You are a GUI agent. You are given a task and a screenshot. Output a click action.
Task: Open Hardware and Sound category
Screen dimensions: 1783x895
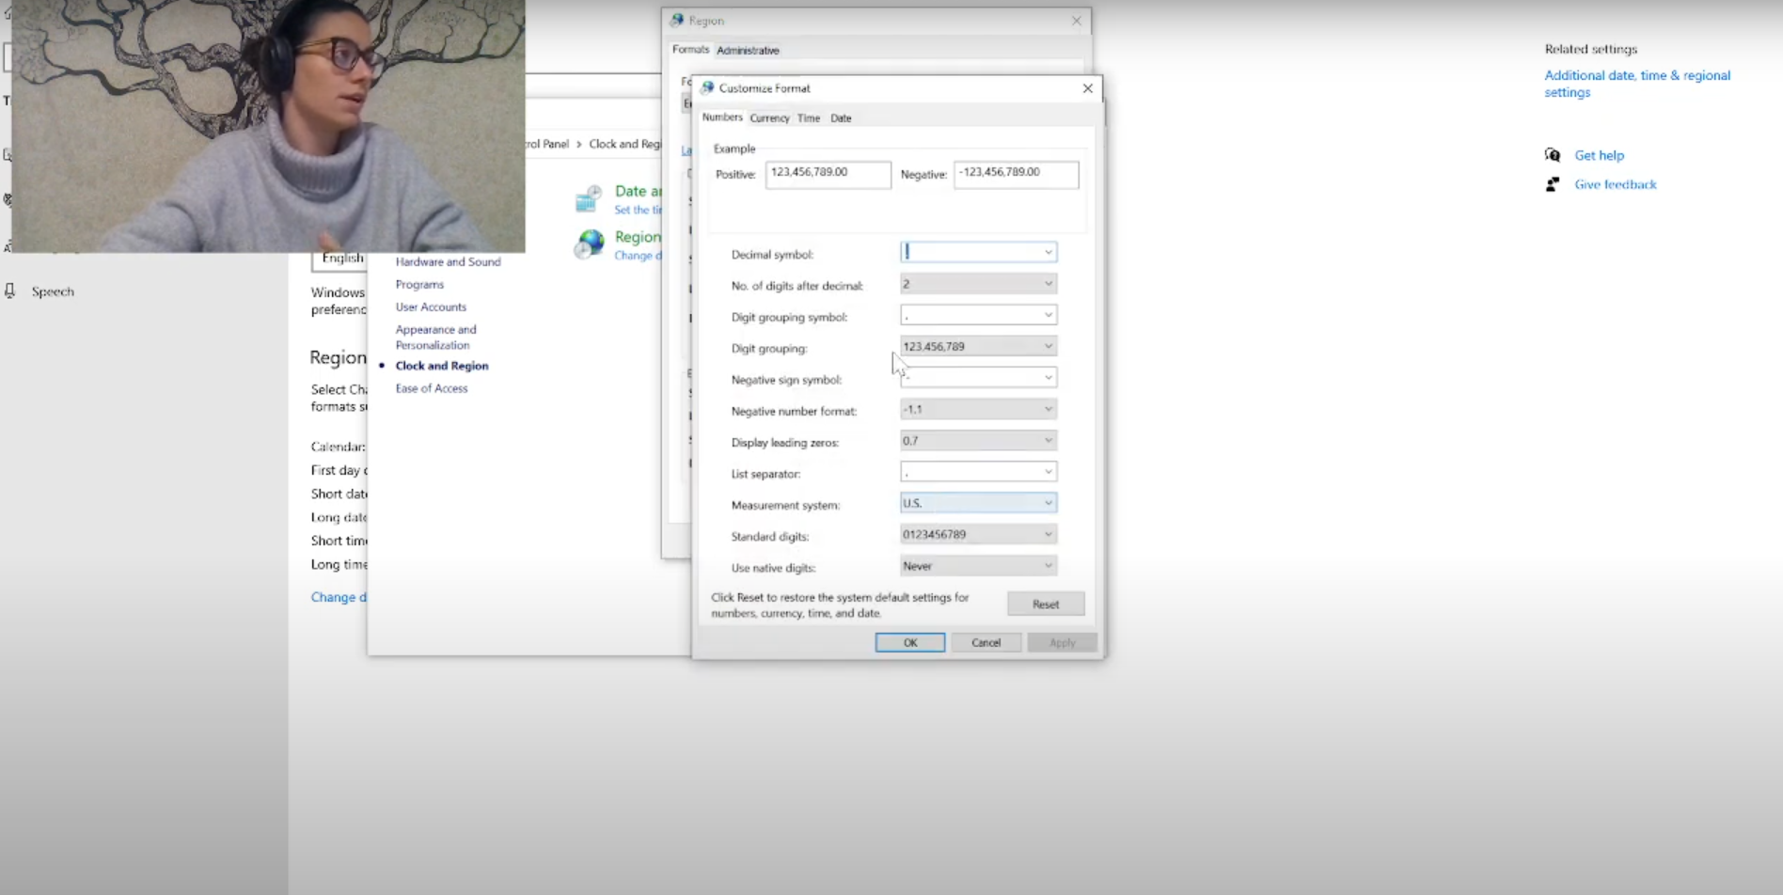pyautogui.click(x=448, y=261)
